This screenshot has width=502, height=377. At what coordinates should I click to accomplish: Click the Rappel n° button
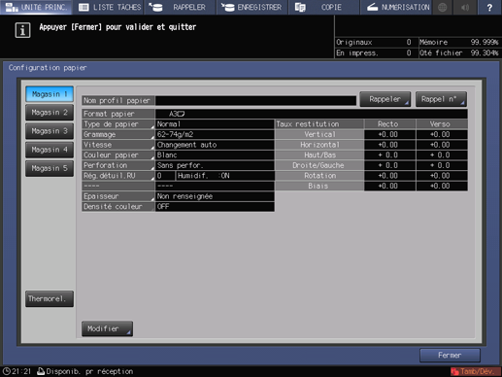click(x=441, y=99)
